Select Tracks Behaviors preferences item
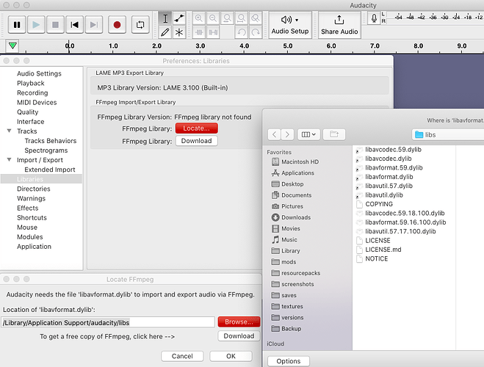 point(51,141)
